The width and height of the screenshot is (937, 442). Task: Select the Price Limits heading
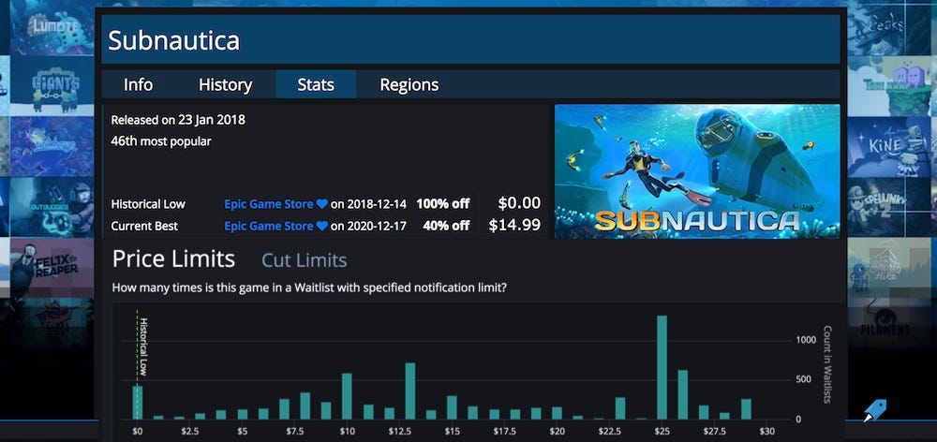click(174, 259)
